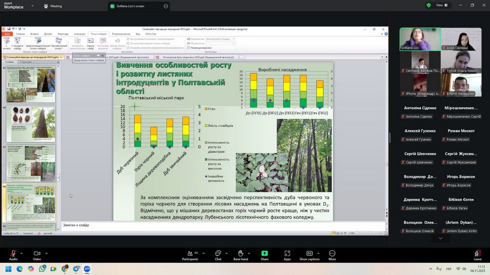Select slide 46 thumbnail with nuts
This screenshot has height=275, width=490.
(31, 124)
